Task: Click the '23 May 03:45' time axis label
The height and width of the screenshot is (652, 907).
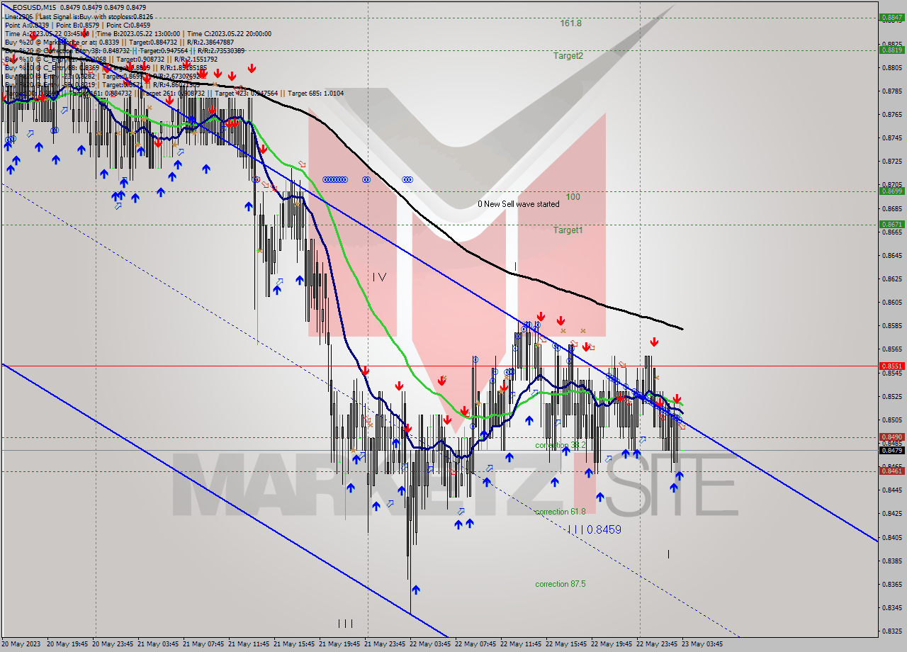Action: 703,644
